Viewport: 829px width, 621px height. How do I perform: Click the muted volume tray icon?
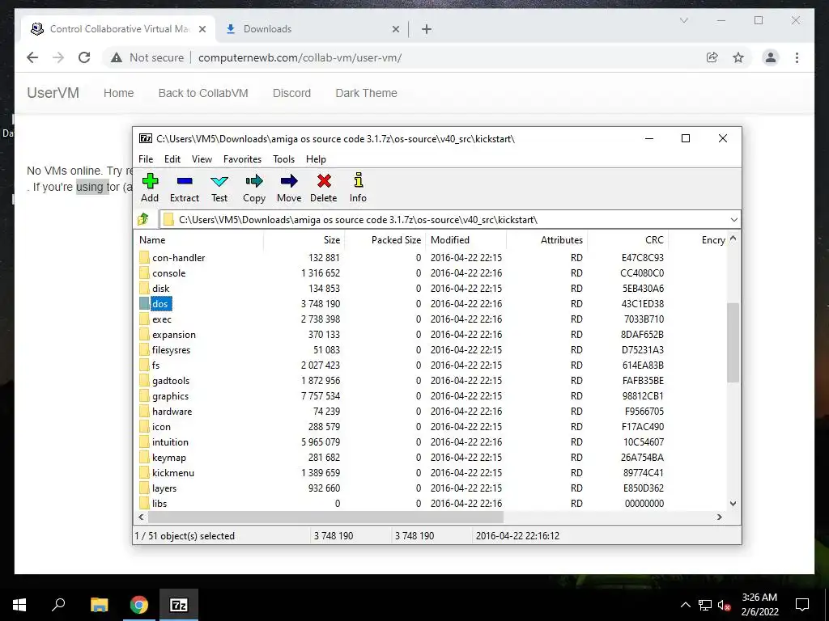pos(725,605)
